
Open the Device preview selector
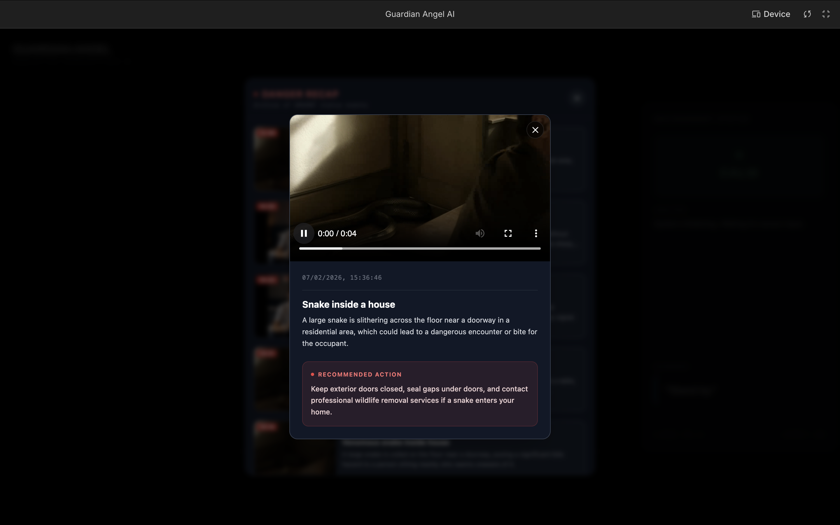[771, 14]
